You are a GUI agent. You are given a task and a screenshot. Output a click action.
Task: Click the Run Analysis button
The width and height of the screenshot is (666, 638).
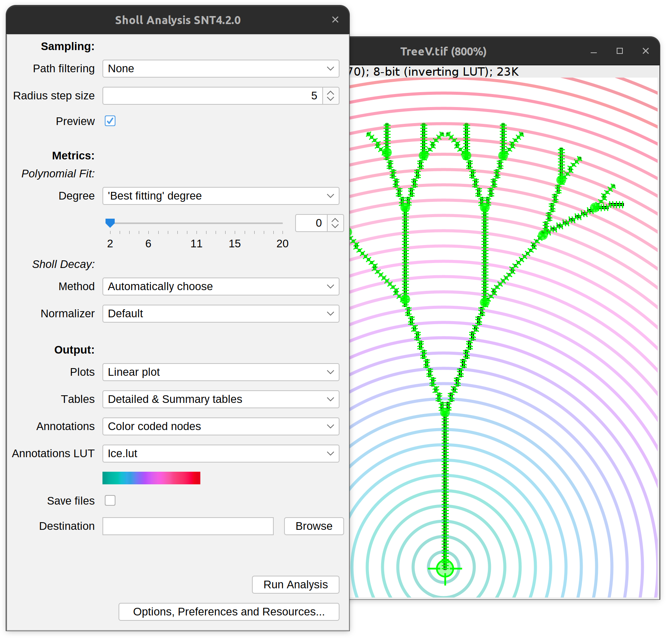pos(296,584)
